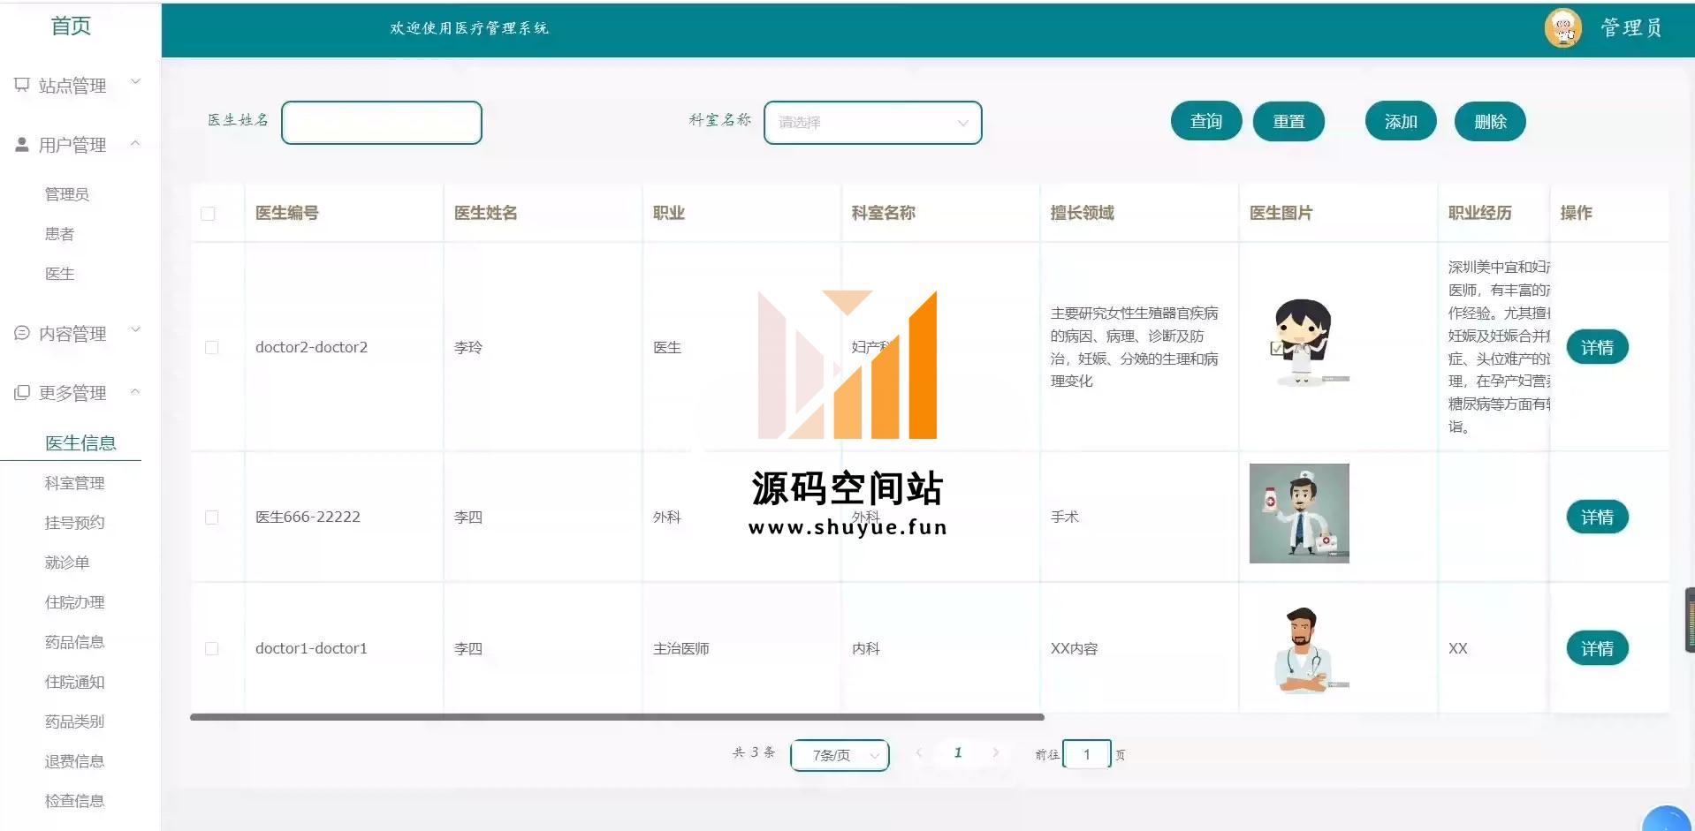This screenshot has height=831, width=1695.
Task: Select 医生信息 menu item
Action: (x=80, y=443)
